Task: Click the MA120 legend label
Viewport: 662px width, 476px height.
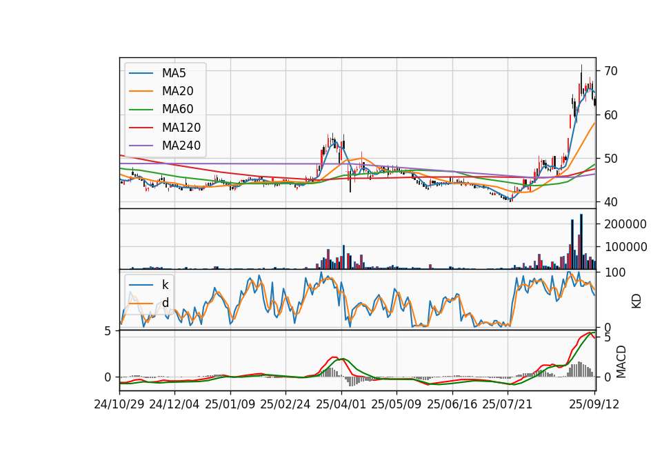Action: click(181, 128)
